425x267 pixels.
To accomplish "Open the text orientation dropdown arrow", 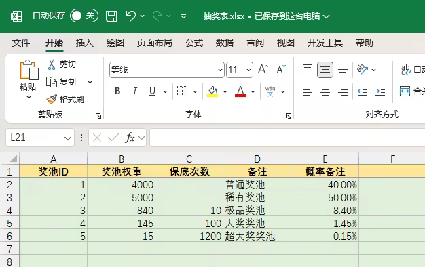I will pyautogui.click(x=374, y=70).
